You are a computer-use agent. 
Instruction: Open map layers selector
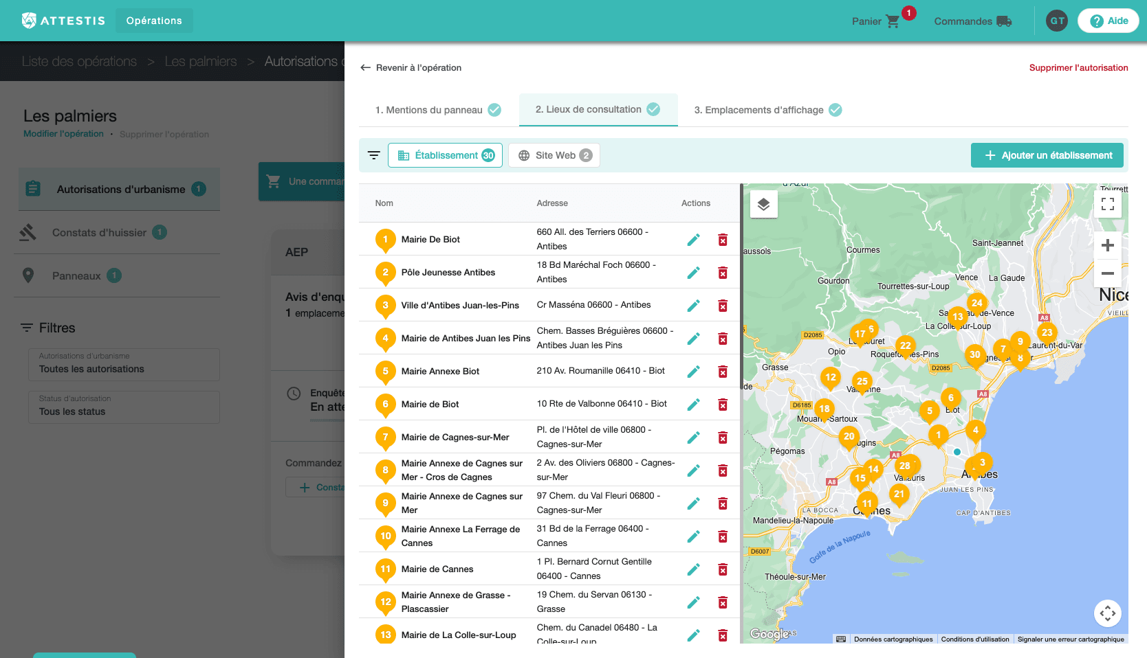coord(763,204)
